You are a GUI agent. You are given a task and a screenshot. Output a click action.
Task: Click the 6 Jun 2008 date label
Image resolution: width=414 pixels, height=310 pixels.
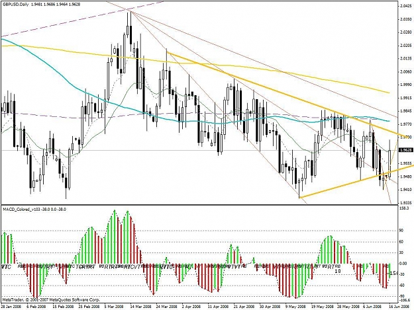point(372,307)
